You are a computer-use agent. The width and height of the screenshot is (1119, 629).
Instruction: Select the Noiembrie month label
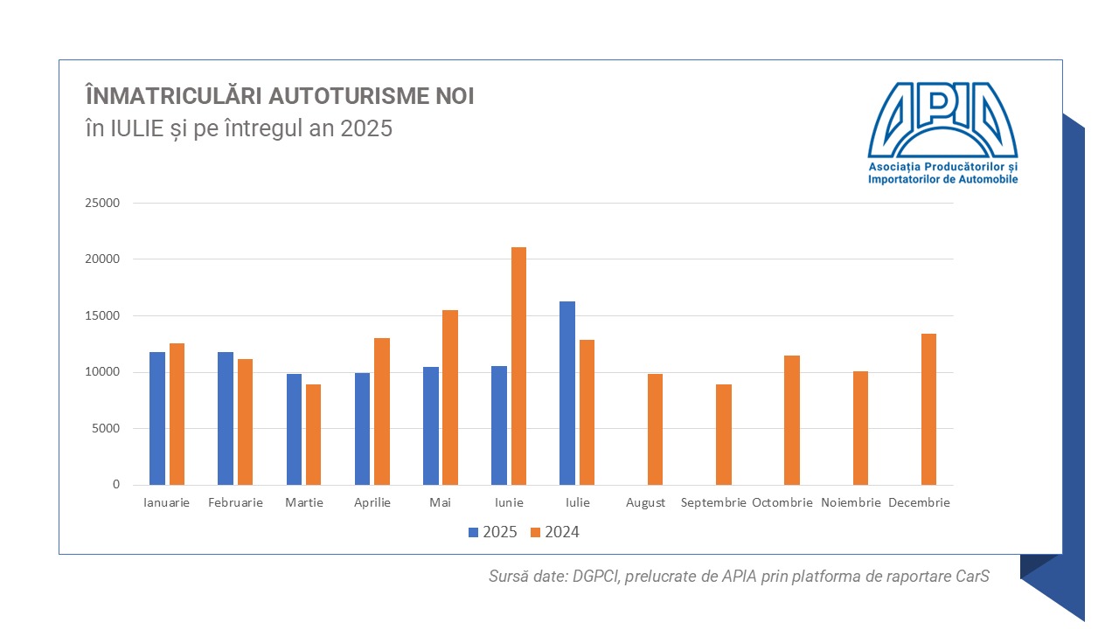tap(850, 503)
